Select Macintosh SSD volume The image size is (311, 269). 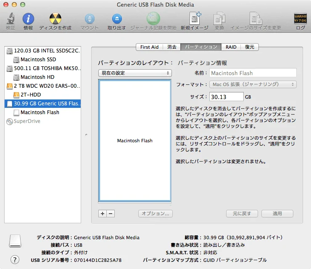pos(42,60)
